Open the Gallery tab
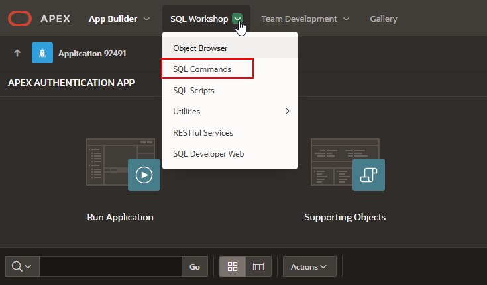 pos(384,19)
